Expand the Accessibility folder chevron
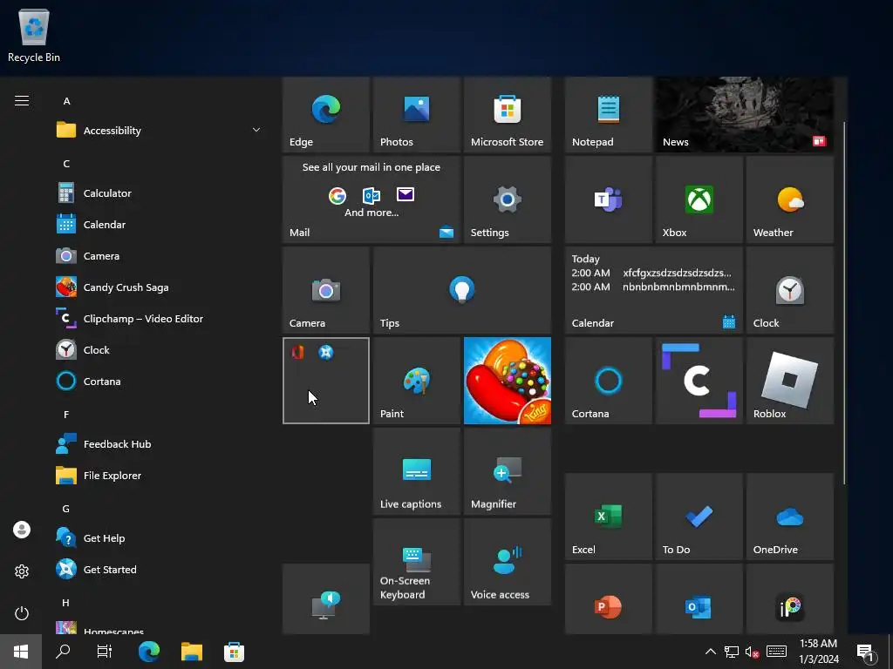The image size is (893, 669). point(256,131)
